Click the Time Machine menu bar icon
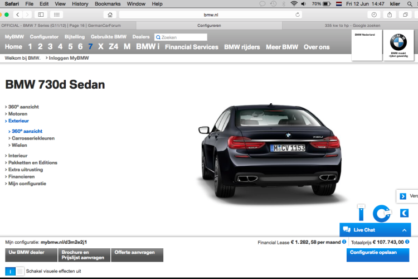Screen dimensions: 418x279 pos(273,4)
